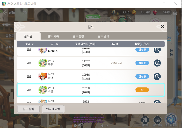The height and width of the screenshot is (128, 182).
Task: Select 석균 member avatar thumbnail
Action: coord(43,90)
